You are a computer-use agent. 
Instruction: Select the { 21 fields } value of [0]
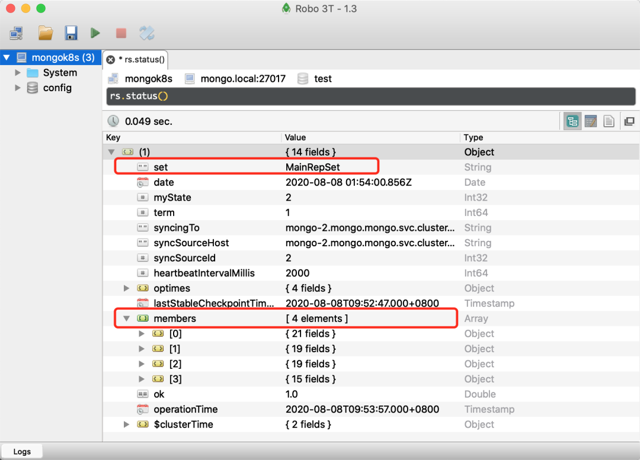[x=311, y=333]
